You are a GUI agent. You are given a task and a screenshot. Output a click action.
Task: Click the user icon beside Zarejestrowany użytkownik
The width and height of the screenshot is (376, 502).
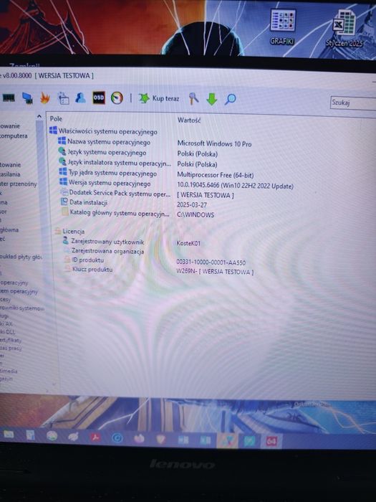click(66, 240)
